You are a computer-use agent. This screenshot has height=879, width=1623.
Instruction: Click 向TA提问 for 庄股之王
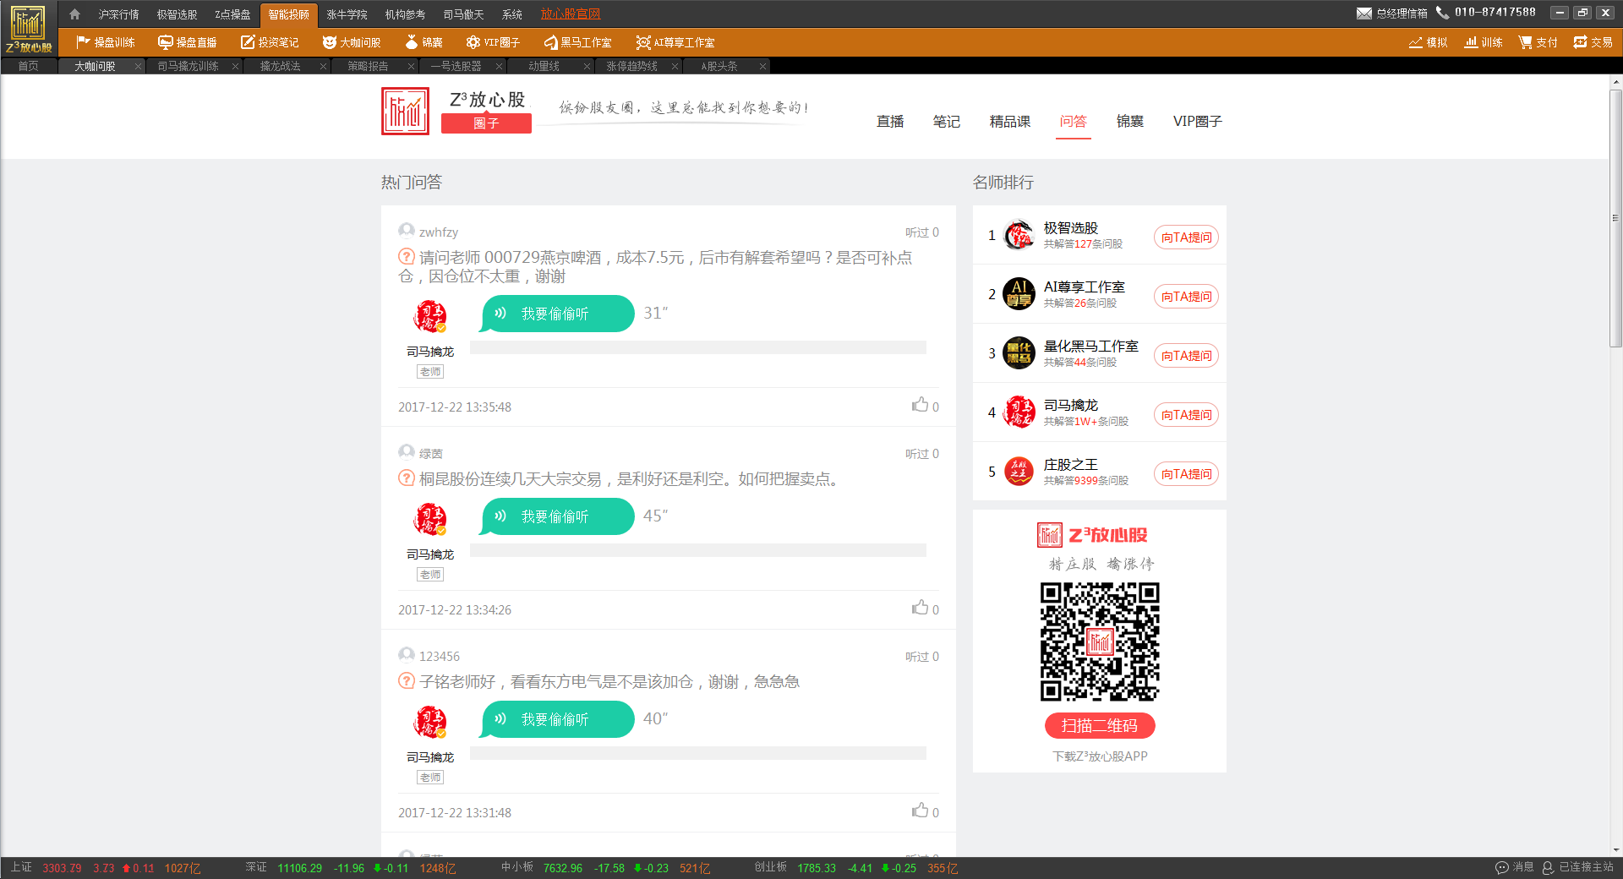coord(1185,474)
